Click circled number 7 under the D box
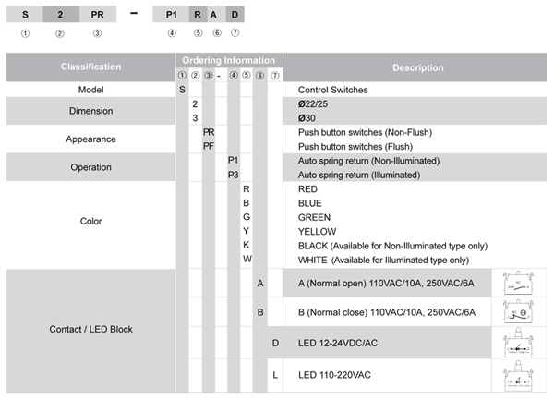This screenshot has height=400, width=554. point(235,33)
